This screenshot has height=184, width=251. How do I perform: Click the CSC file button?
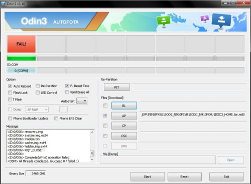click(124, 136)
